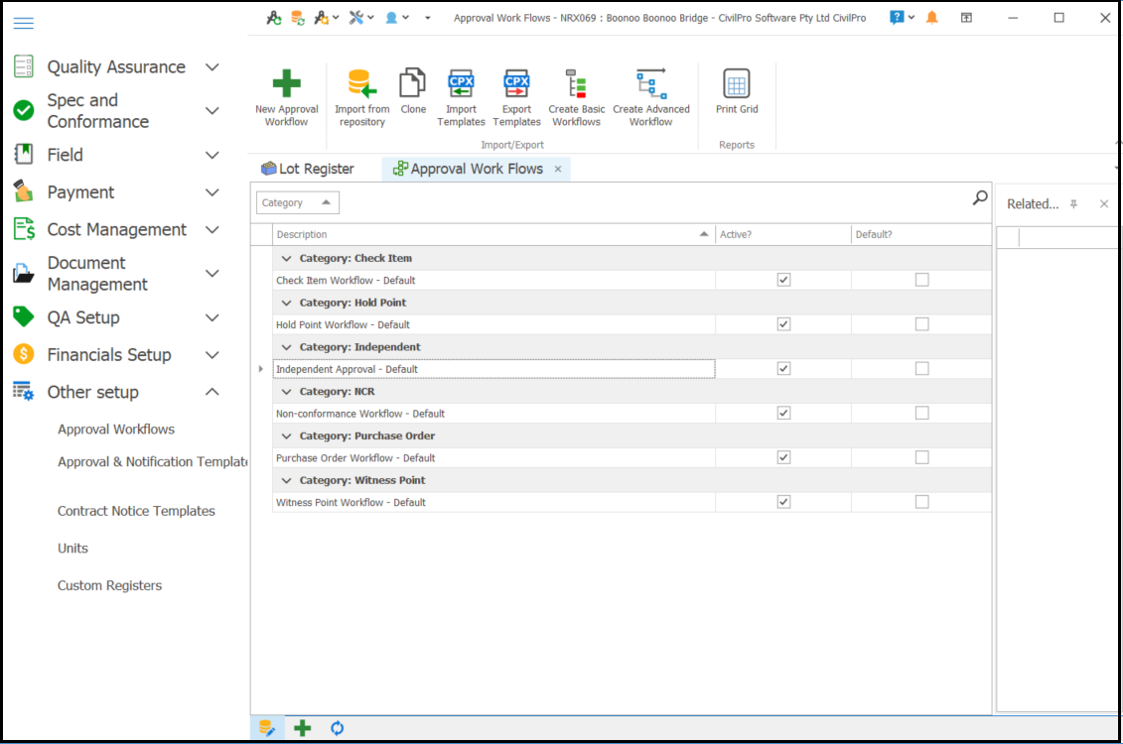This screenshot has width=1123, height=744.
Task: Toggle Active checkbox for Witness Point Workflow
Action: (783, 502)
